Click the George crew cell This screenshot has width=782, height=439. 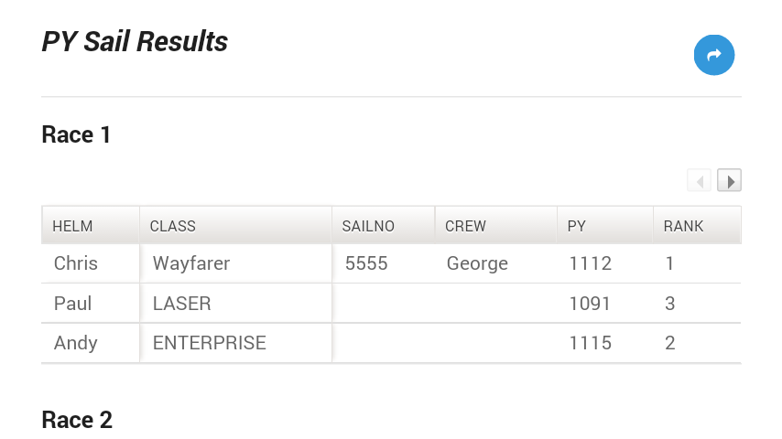(477, 263)
